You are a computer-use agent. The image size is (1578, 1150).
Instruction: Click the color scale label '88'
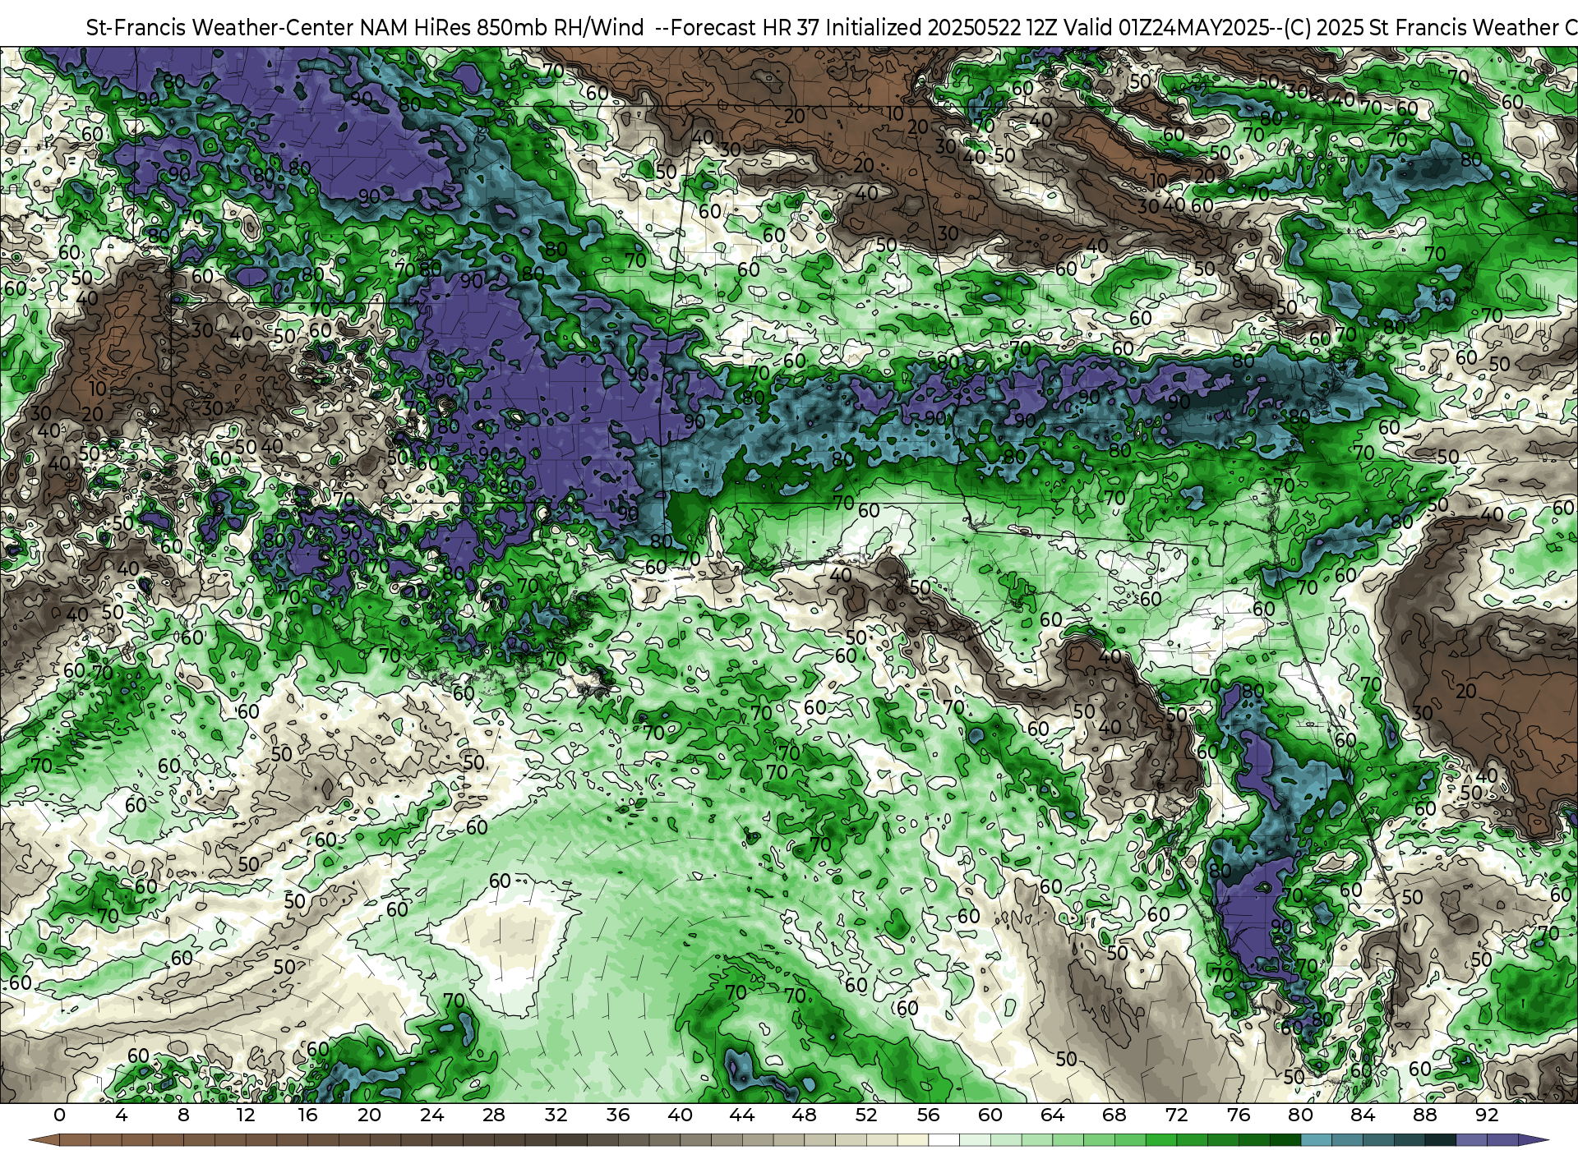click(1424, 1115)
